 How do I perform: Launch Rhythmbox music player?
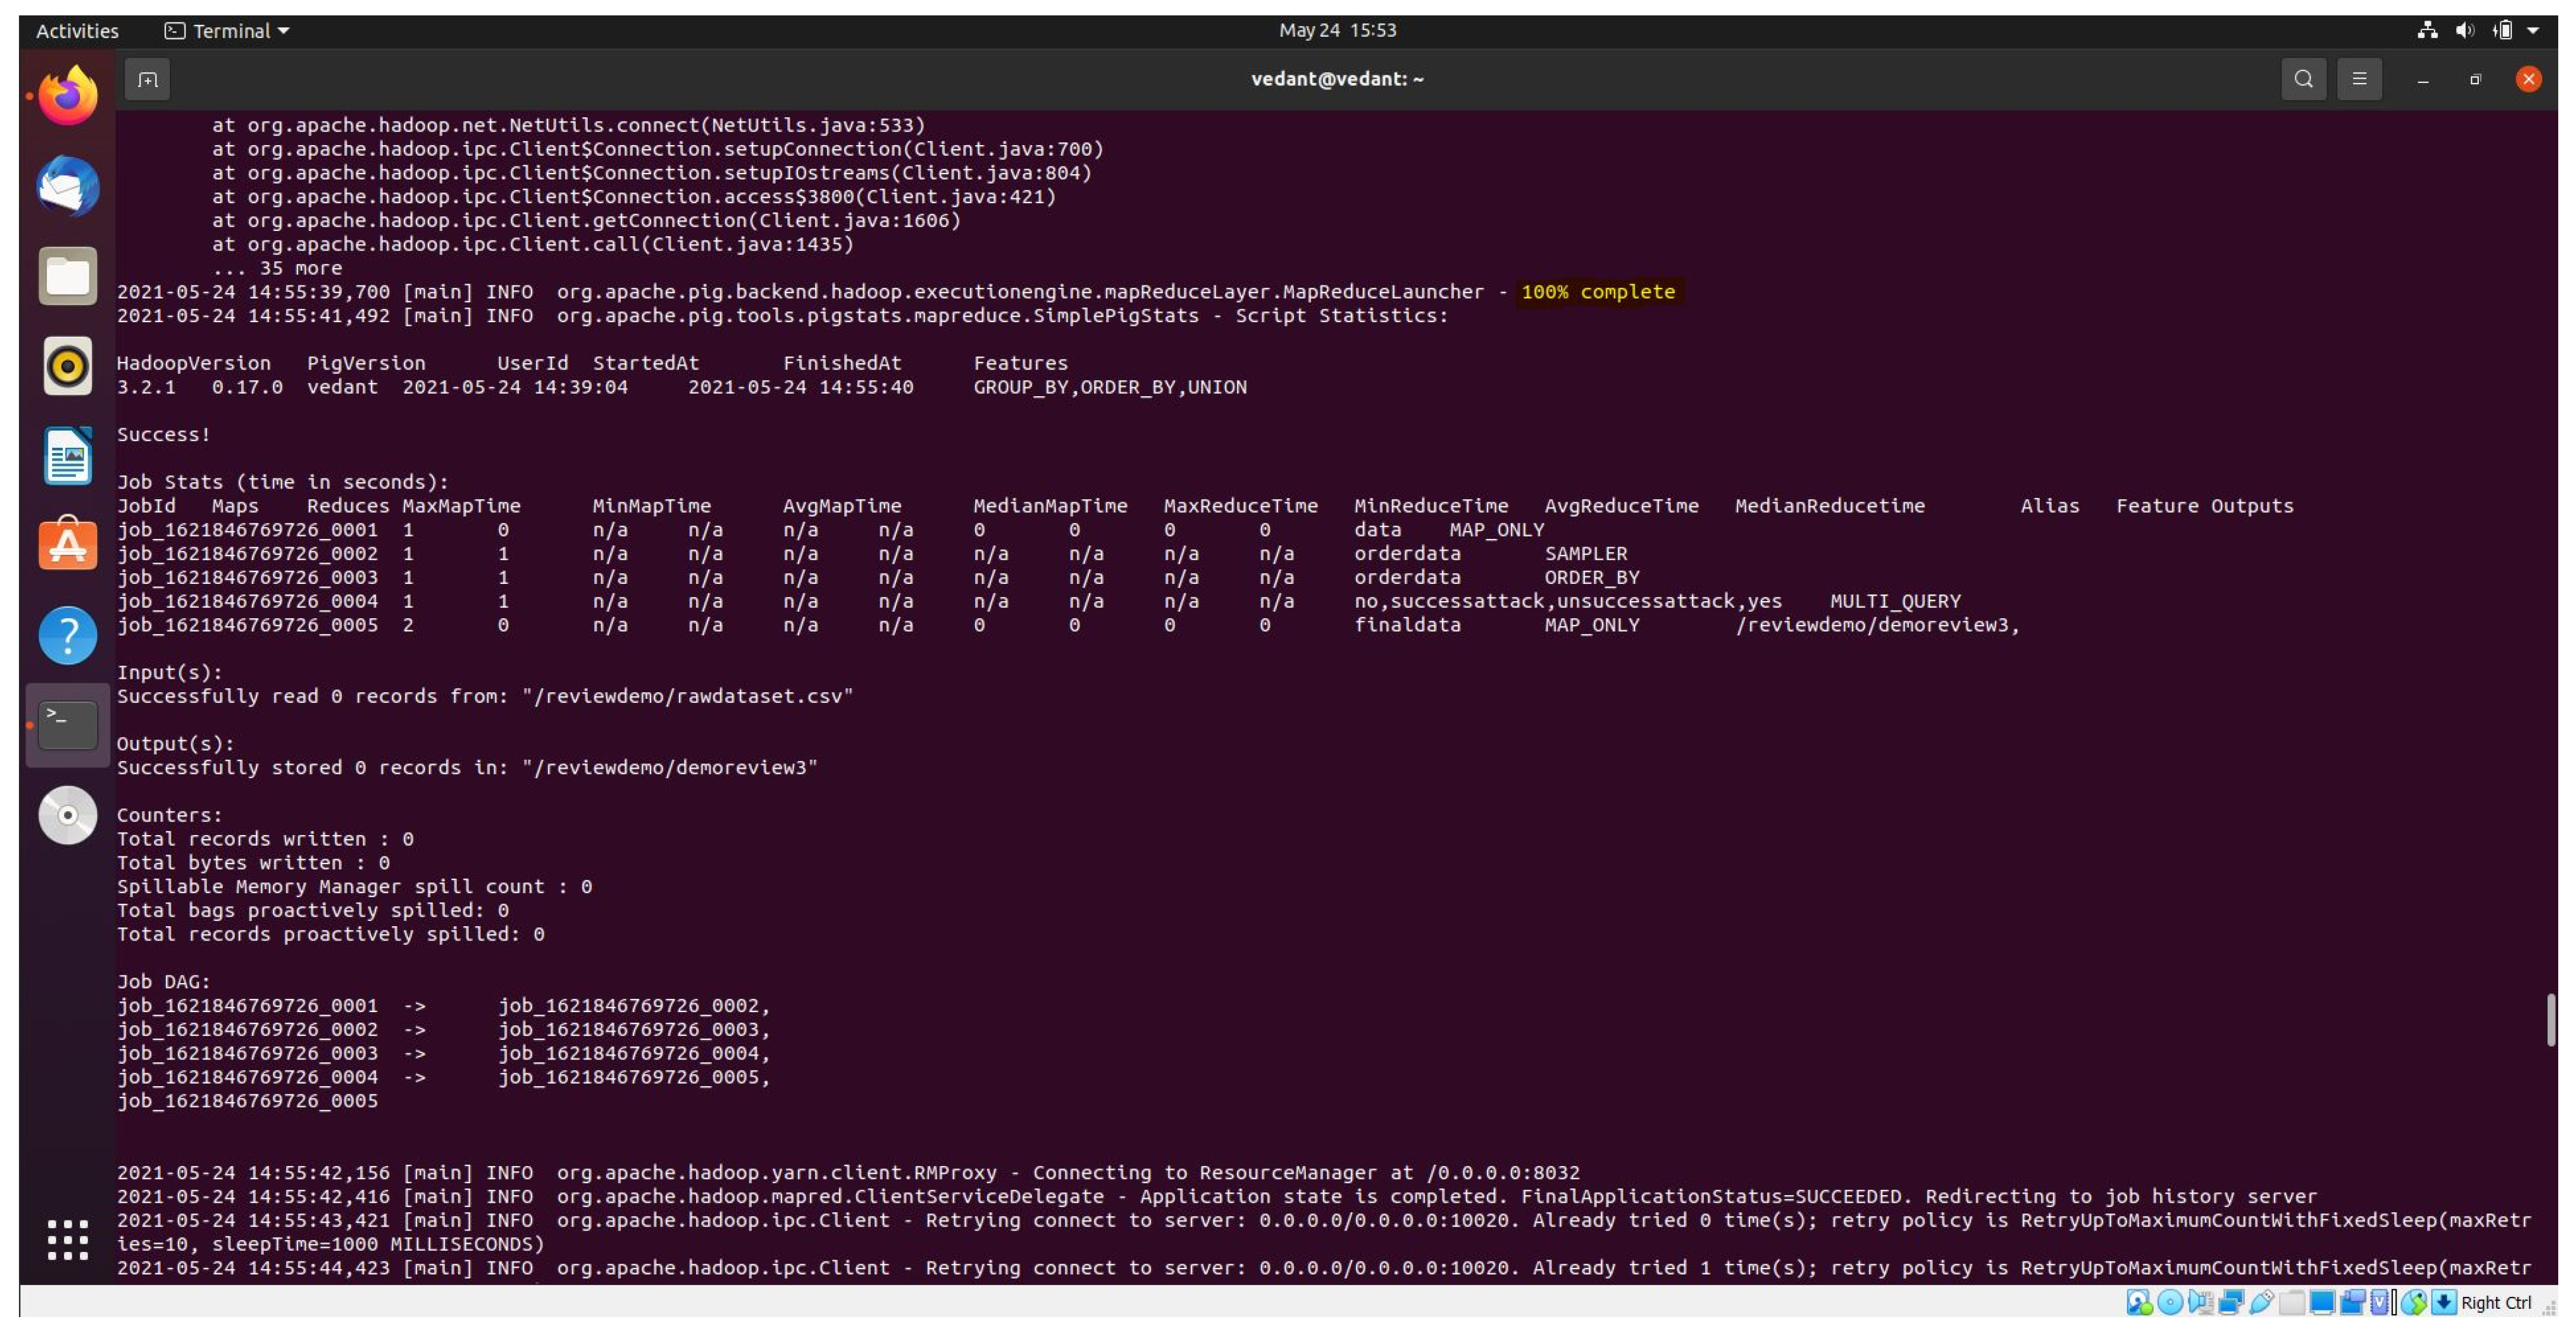click(x=68, y=366)
